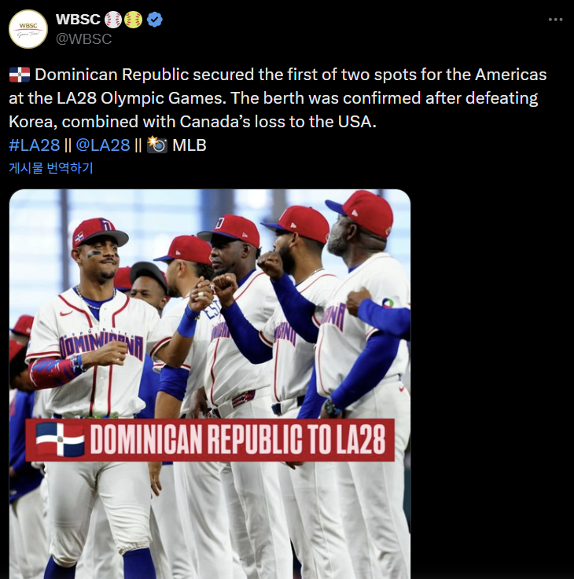This screenshot has width=574, height=579.
Task: Click the MLB photo credit text
Action: [189, 145]
